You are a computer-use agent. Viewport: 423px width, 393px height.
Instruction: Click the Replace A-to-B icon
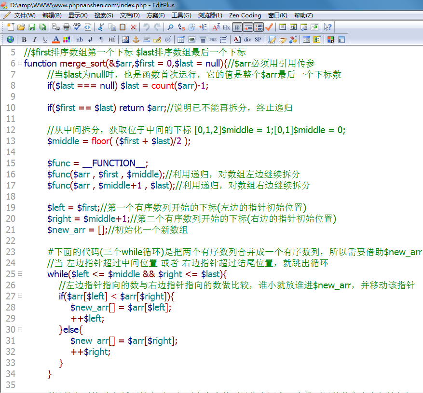(181, 27)
